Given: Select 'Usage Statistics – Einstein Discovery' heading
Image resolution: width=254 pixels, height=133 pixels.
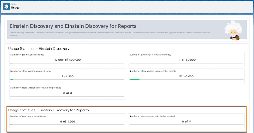Looking at the screenshot, I should point(39,49).
